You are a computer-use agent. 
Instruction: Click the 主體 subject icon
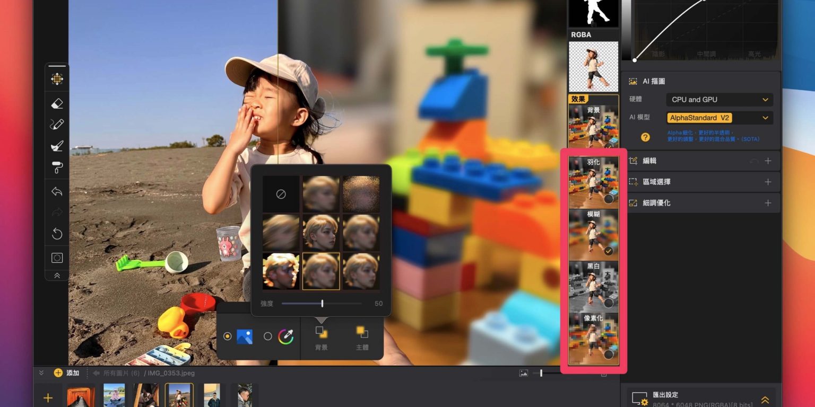(x=362, y=338)
